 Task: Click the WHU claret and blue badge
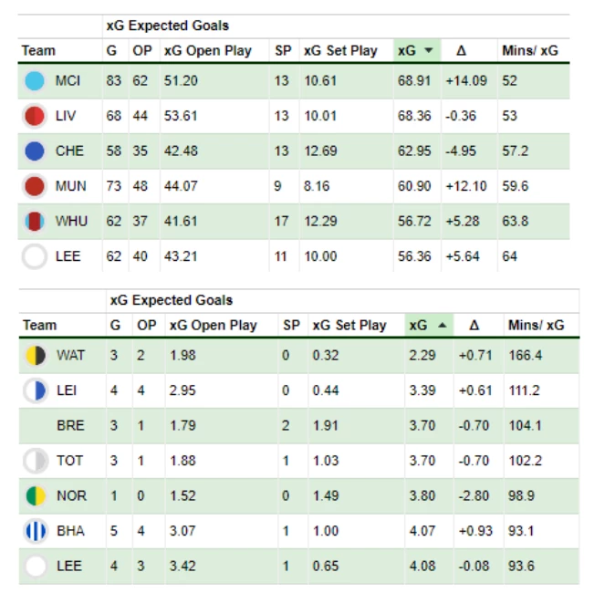35,221
